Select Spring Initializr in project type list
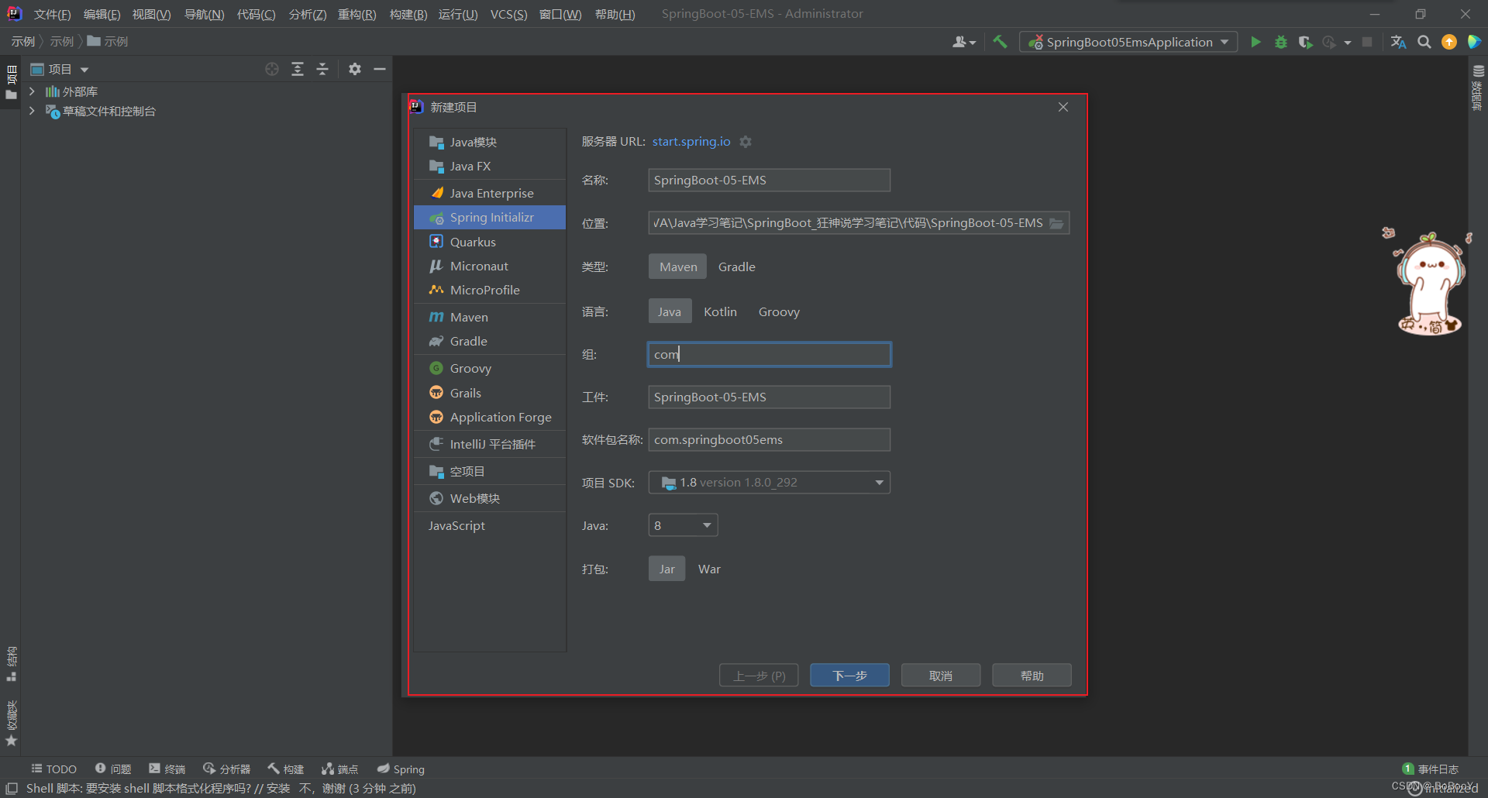1488x798 pixels. point(490,217)
